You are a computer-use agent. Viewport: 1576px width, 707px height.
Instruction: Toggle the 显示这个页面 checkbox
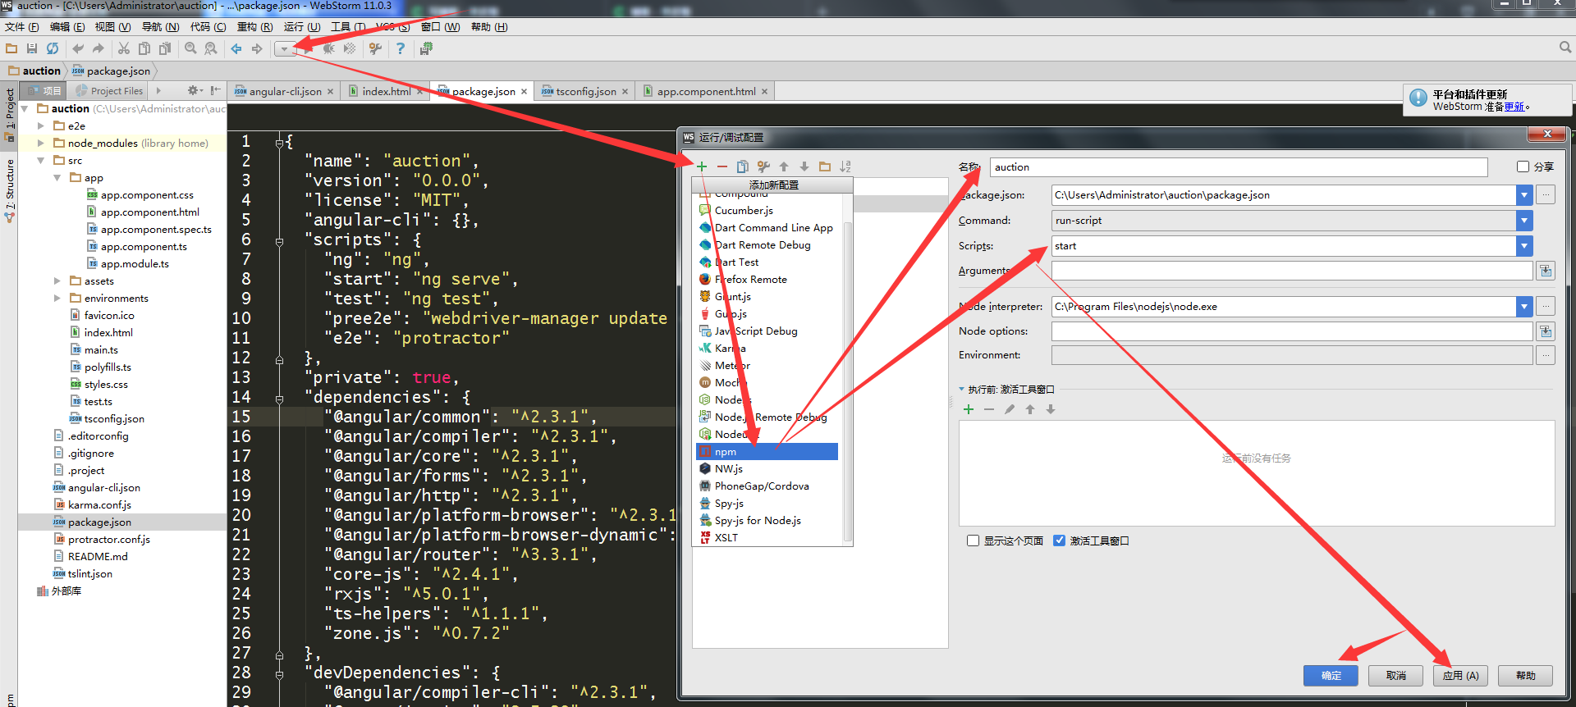[974, 541]
